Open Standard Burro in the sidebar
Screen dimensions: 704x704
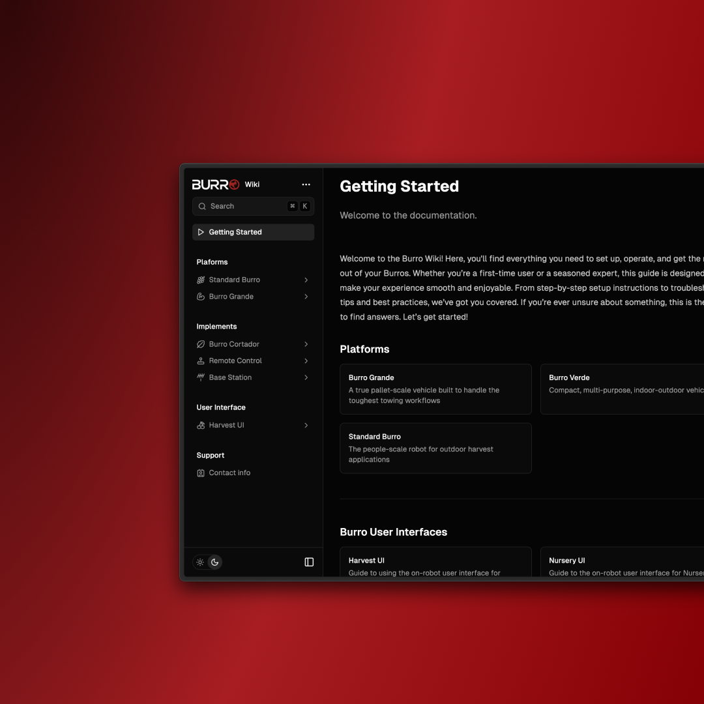click(253, 280)
